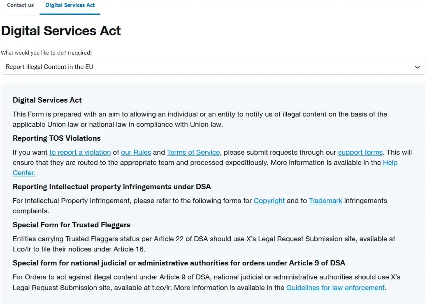Open the Contact us tab

pyautogui.click(x=20, y=5)
